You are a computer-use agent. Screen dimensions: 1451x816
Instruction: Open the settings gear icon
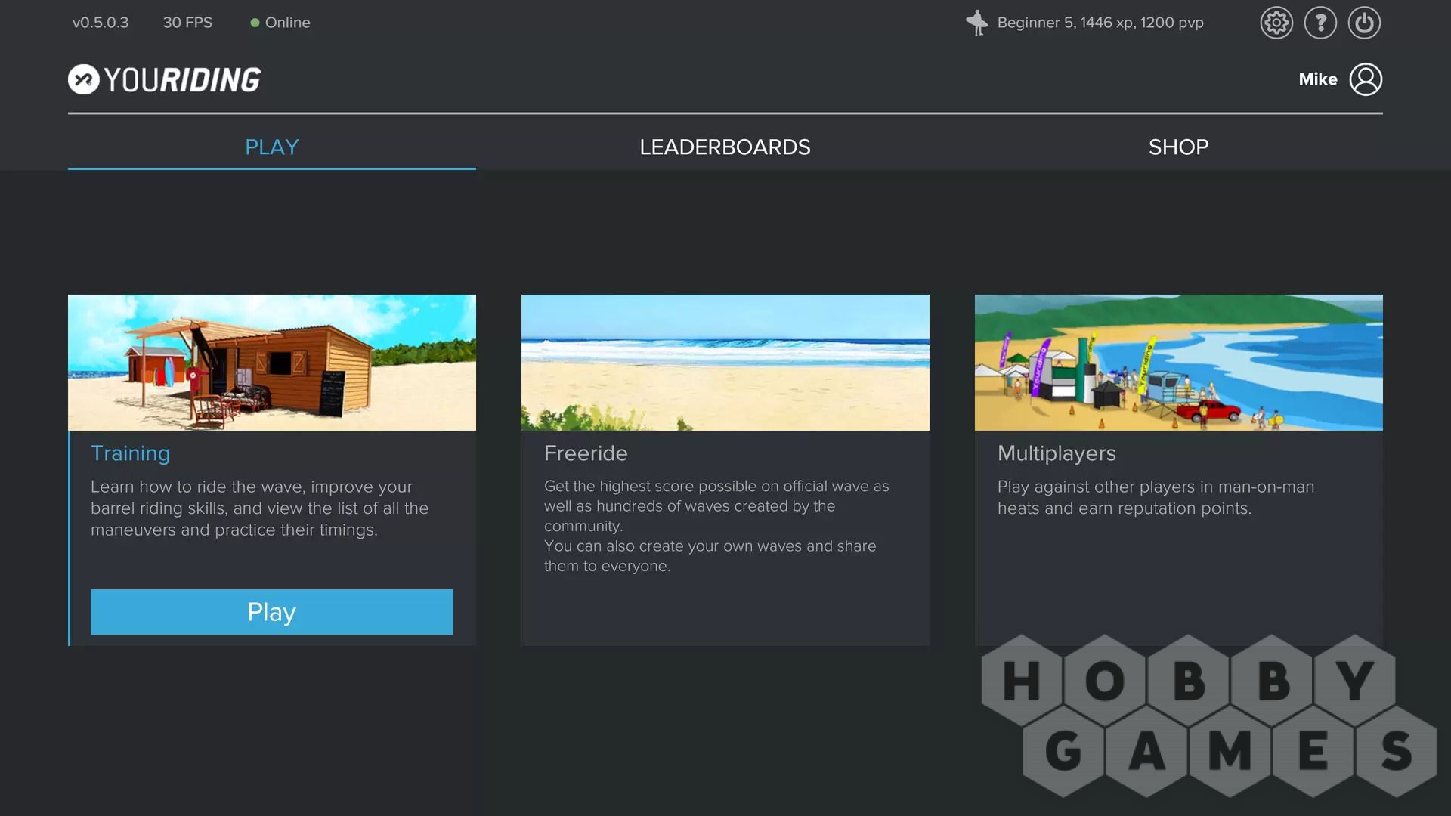click(1276, 23)
